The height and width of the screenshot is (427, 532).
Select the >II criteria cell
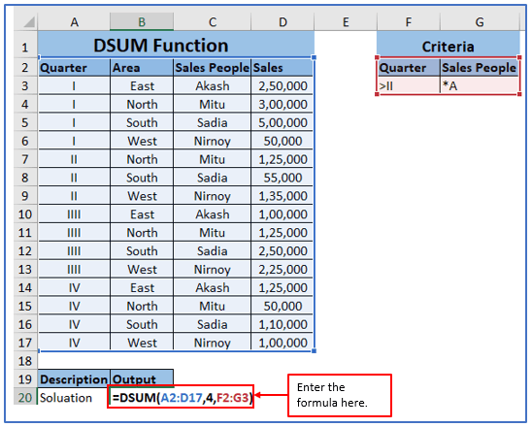click(409, 85)
